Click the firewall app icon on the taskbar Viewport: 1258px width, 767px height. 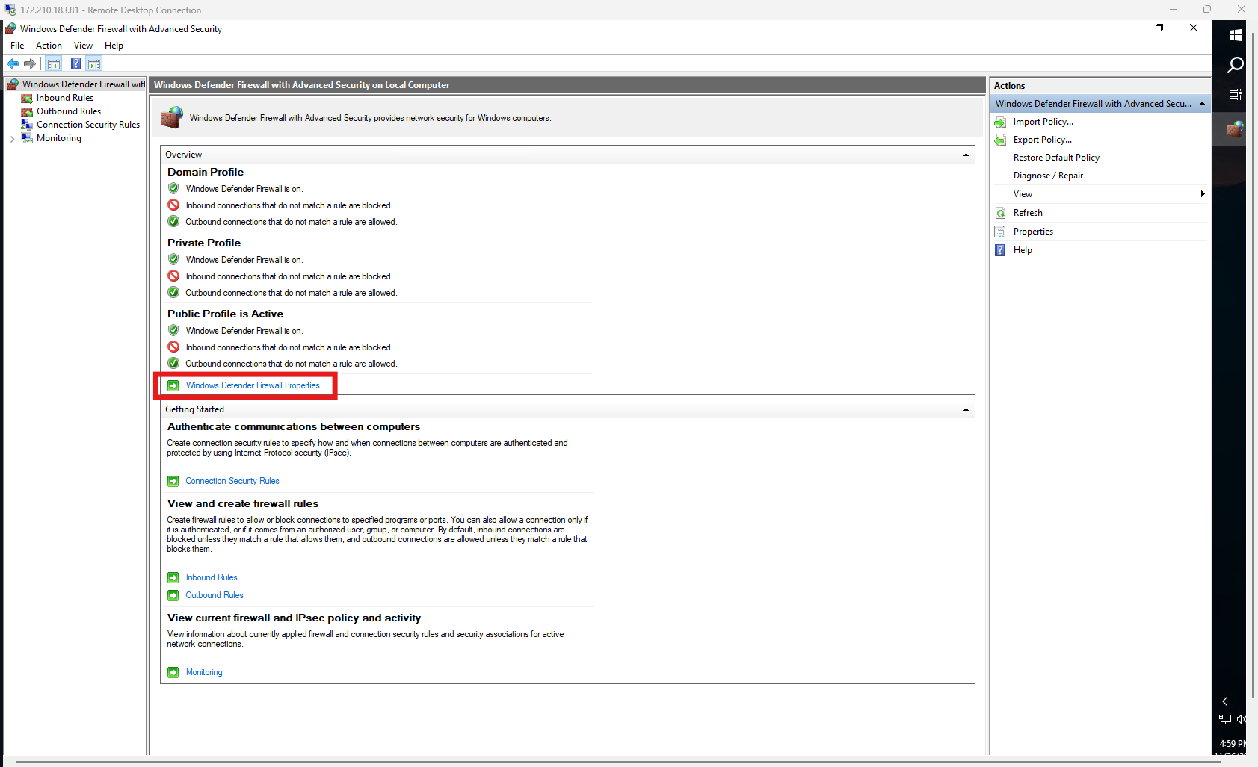click(x=1235, y=129)
